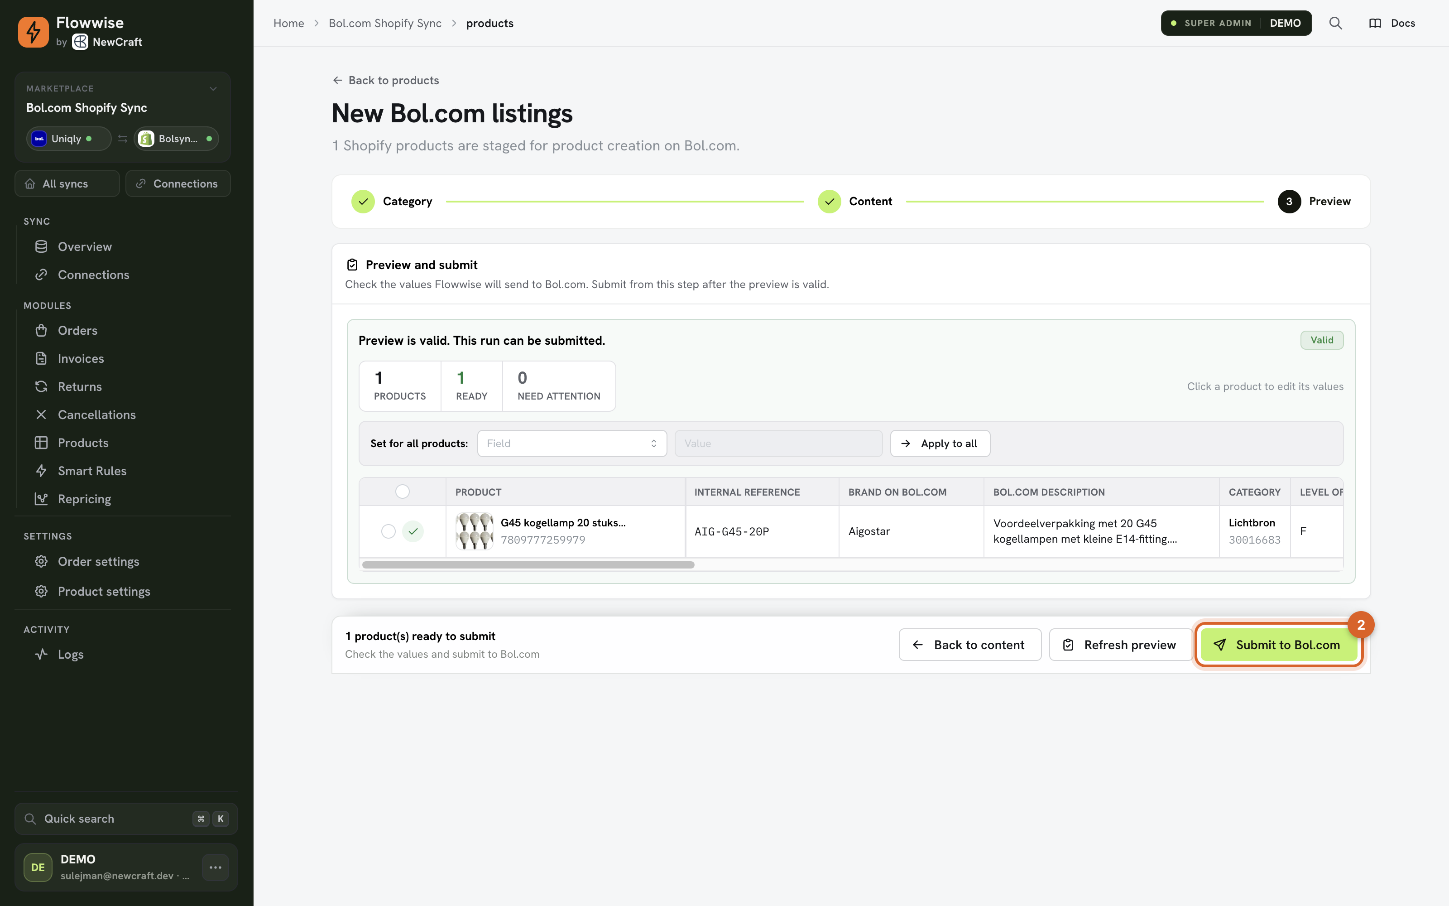Click the G45 kogellamp product thumbnail
This screenshot has height=906, width=1449.
pos(474,531)
